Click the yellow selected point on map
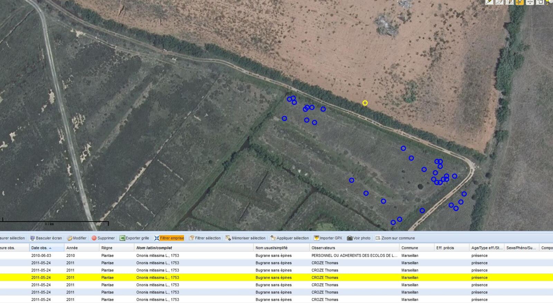This screenshot has height=303, width=553. pyautogui.click(x=365, y=103)
